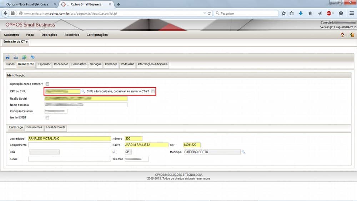This screenshot has height=201, width=357.
Task: Open Firefox hamburger menu
Action: [352, 14]
